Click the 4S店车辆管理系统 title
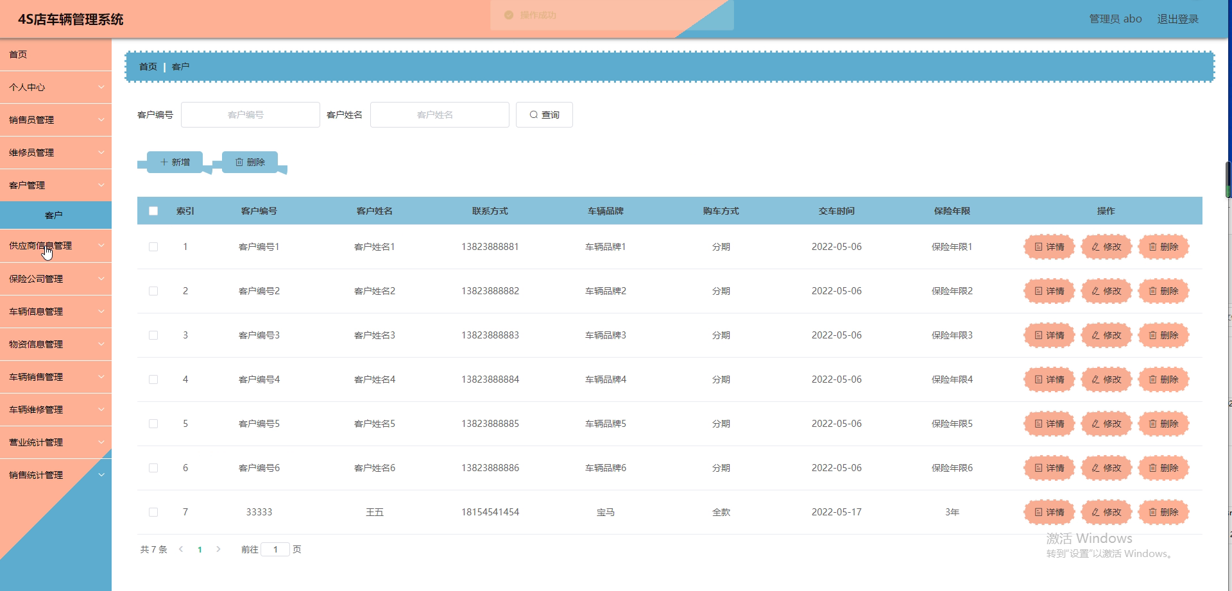The width and height of the screenshot is (1232, 591). tap(71, 20)
